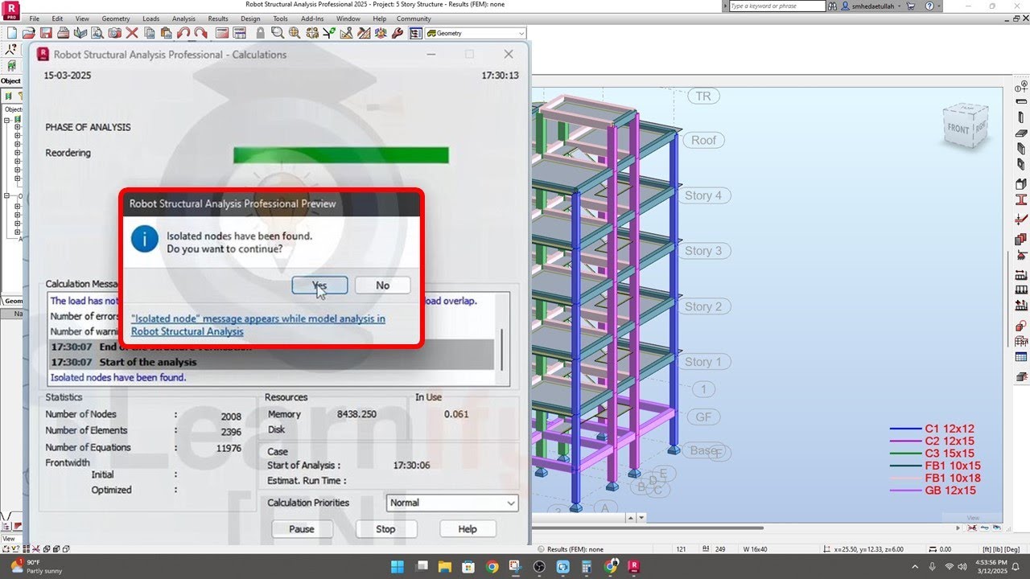Click the blue info icon in dialog
This screenshot has width=1030, height=579.
point(145,239)
